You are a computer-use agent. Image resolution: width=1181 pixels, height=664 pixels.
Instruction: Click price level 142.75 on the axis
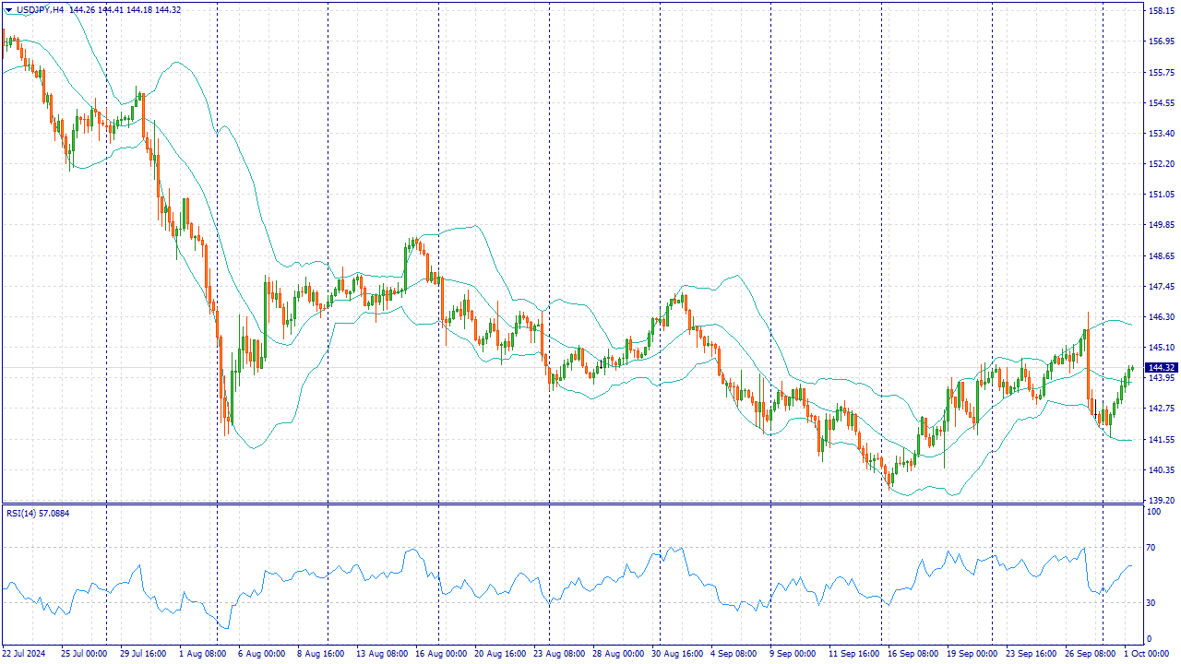[x=1162, y=408]
